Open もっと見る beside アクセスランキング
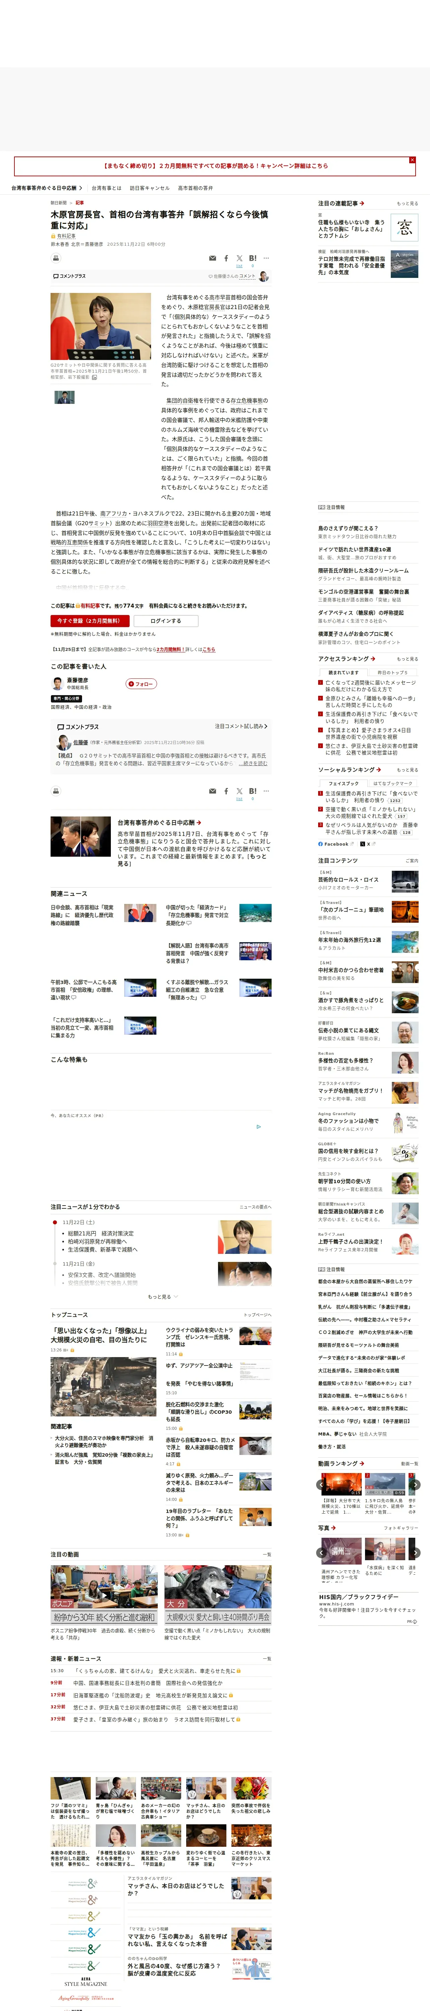This screenshot has height=2011, width=430. point(407,659)
